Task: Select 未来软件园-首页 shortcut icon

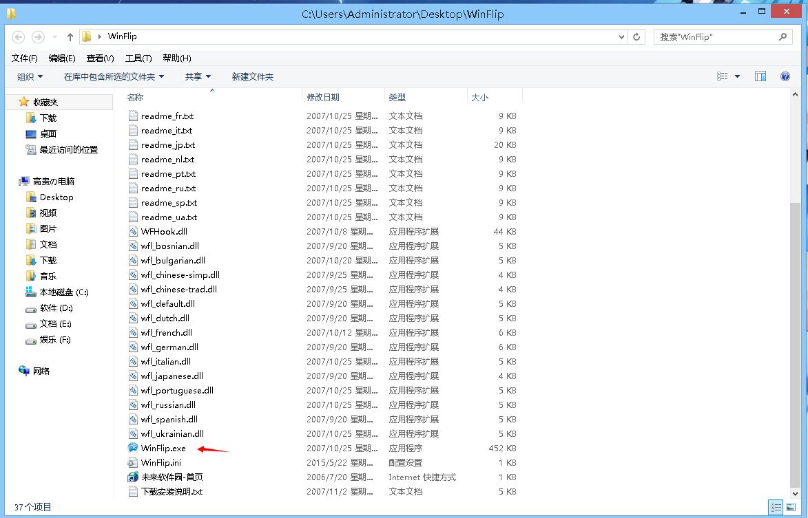Action: pyautogui.click(x=133, y=477)
